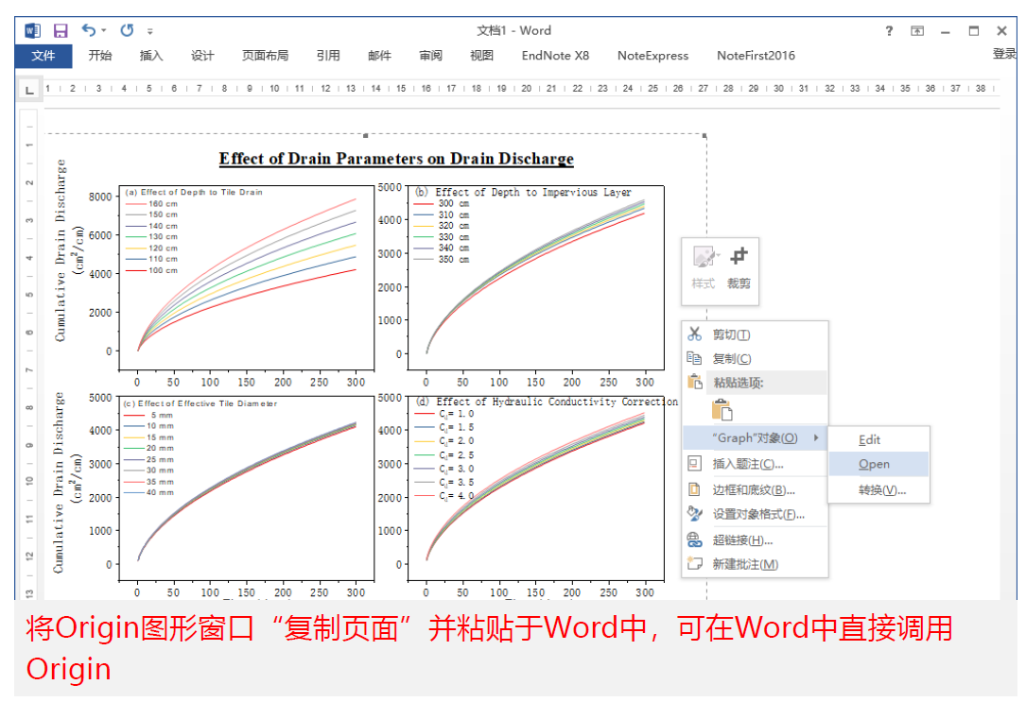
Task: Select 设置对象格式 (Format Object) menu entry
Action: pyautogui.click(x=757, y=515)
